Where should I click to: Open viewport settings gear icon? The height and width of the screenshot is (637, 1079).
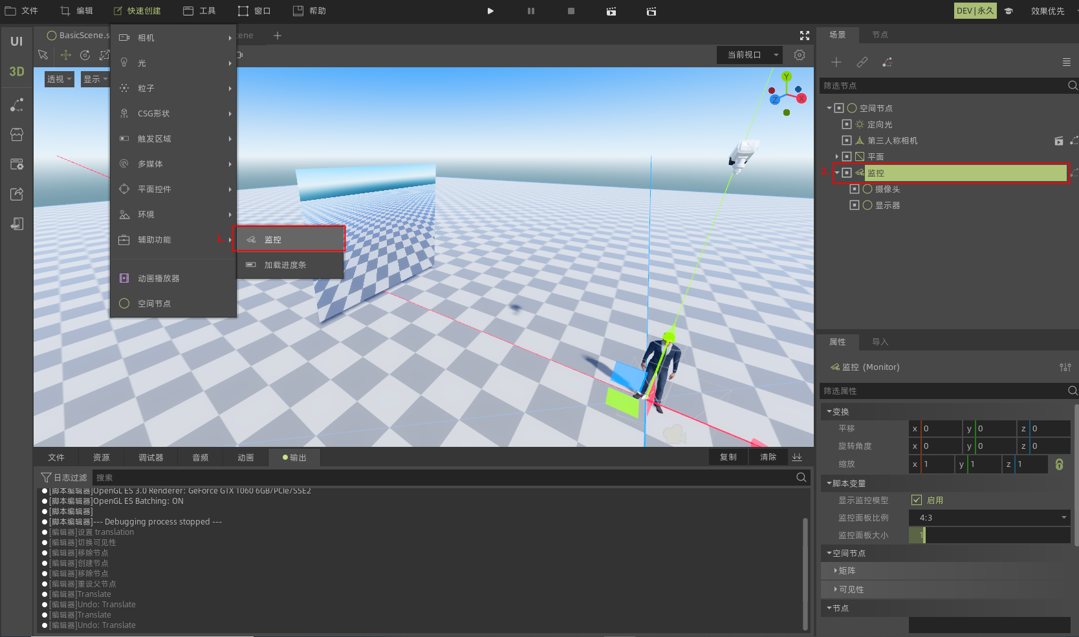coord(800,55)
